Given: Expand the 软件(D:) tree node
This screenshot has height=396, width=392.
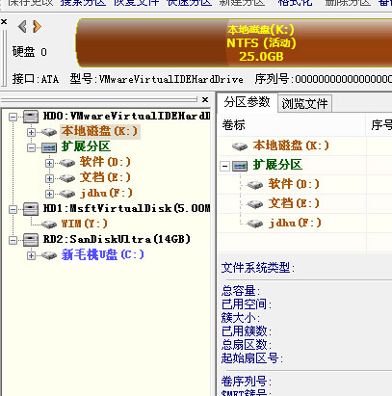Looking at the screenshot, I should click(x=49, y=163).
